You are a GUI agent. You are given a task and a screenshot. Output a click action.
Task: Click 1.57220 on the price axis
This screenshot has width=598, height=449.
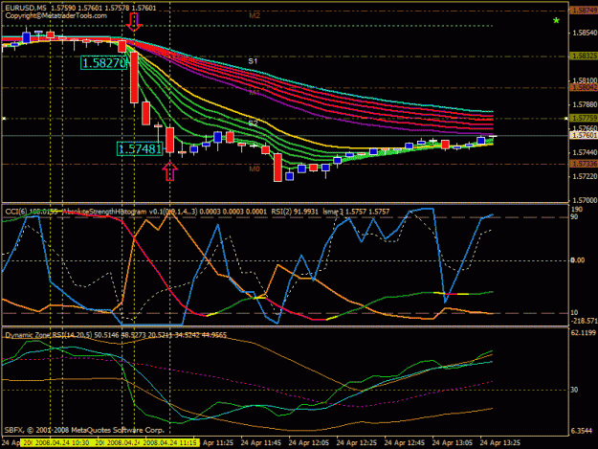pos(585,176)
